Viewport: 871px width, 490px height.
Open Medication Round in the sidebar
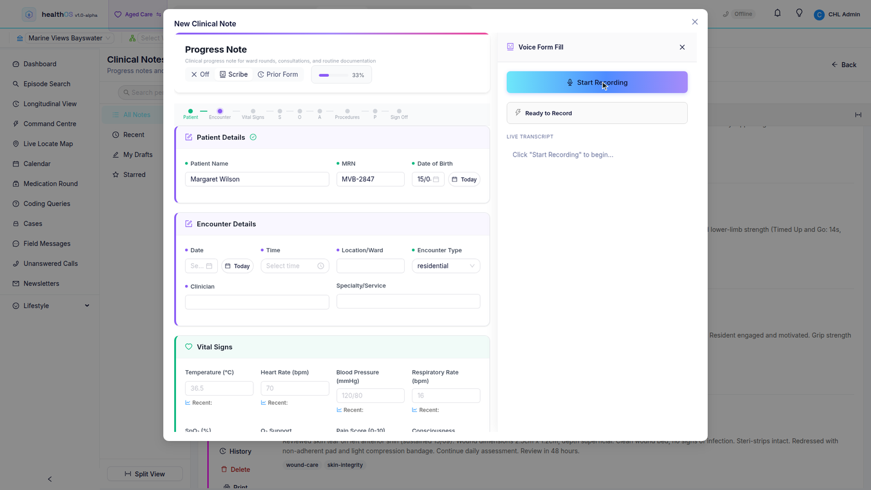point(51,184)
